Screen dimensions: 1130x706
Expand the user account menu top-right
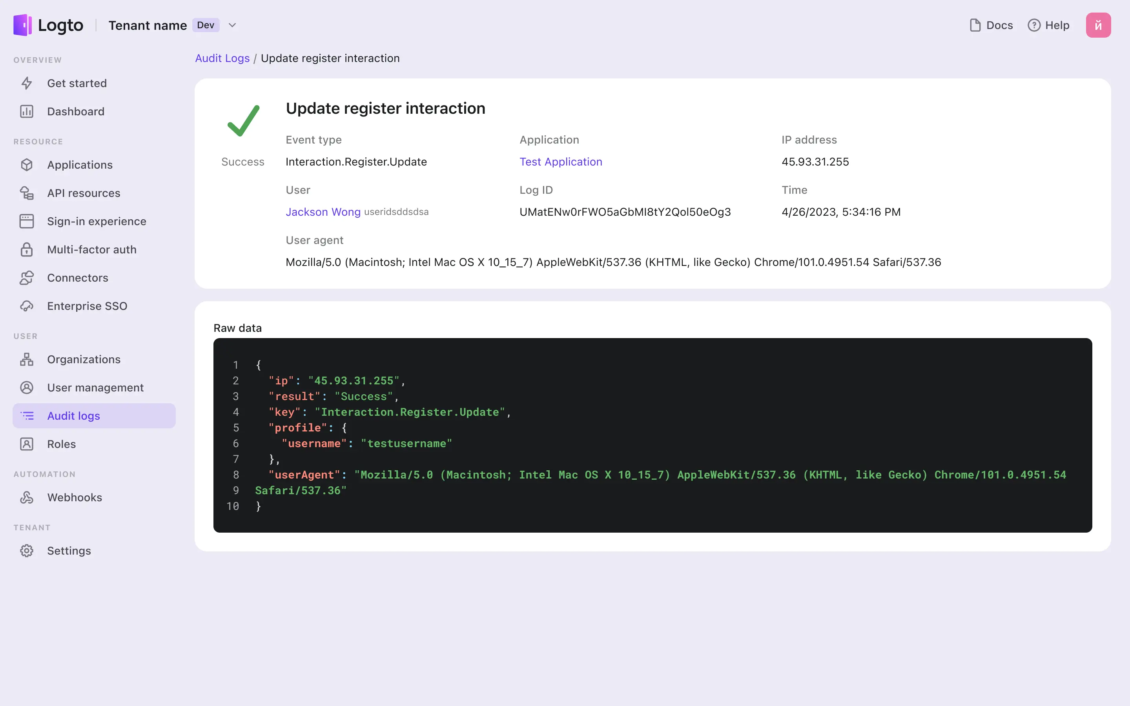(1098, 25)
